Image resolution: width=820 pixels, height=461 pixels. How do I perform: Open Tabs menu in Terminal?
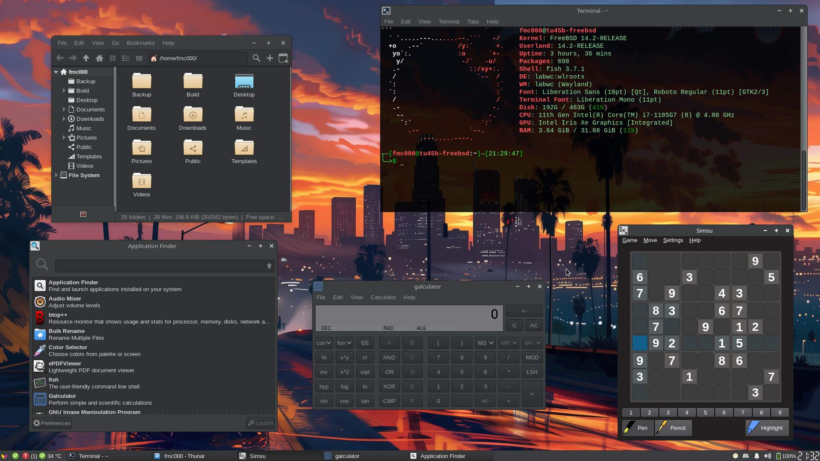[x=473, y=21]
